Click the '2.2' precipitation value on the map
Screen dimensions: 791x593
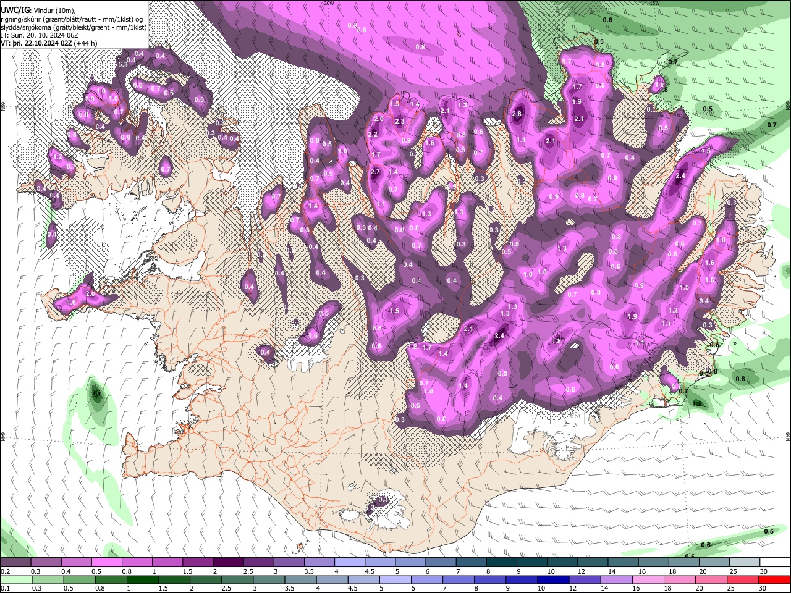[373, 134]
